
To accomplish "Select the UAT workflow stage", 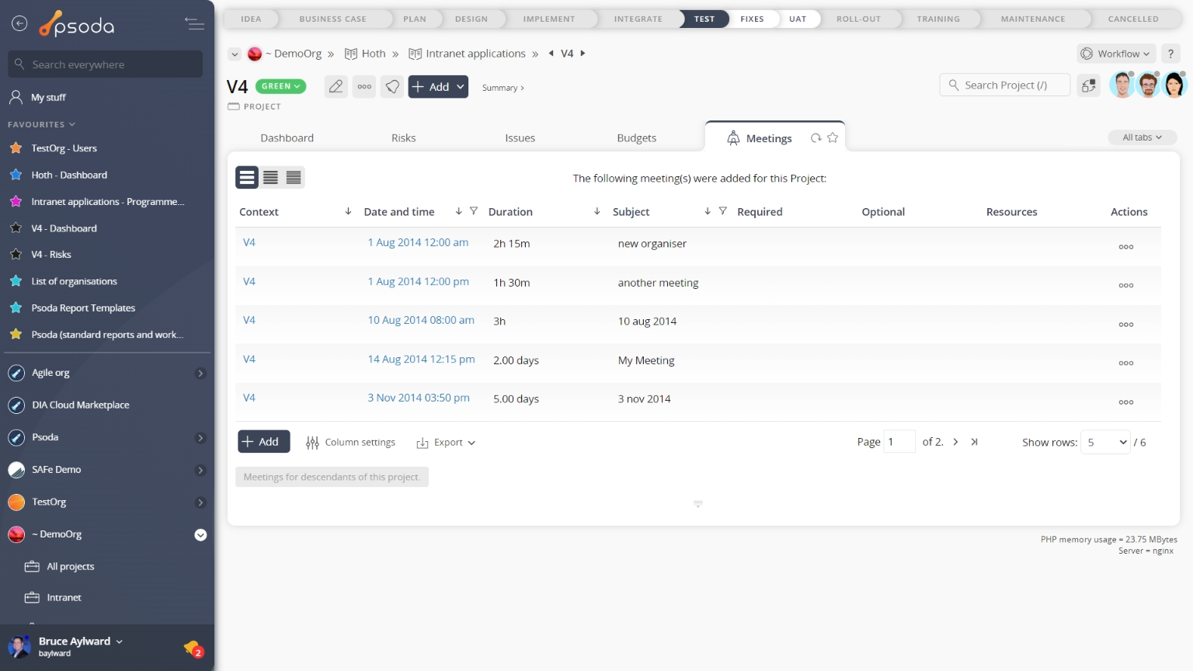I will coord(798,19).
